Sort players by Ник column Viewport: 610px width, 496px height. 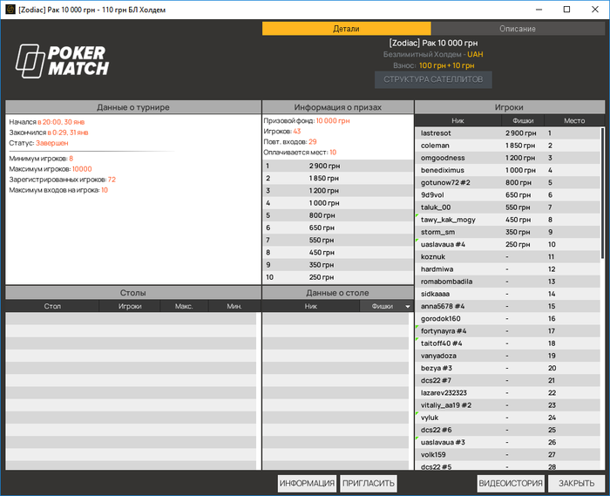point(457,120)
